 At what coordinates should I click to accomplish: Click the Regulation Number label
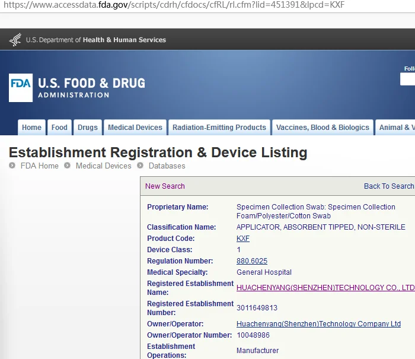pos(180,261)
